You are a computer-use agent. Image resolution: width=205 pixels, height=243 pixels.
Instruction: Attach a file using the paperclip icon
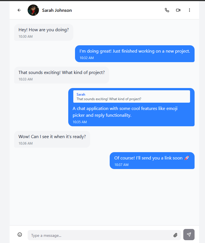(175, 235)
